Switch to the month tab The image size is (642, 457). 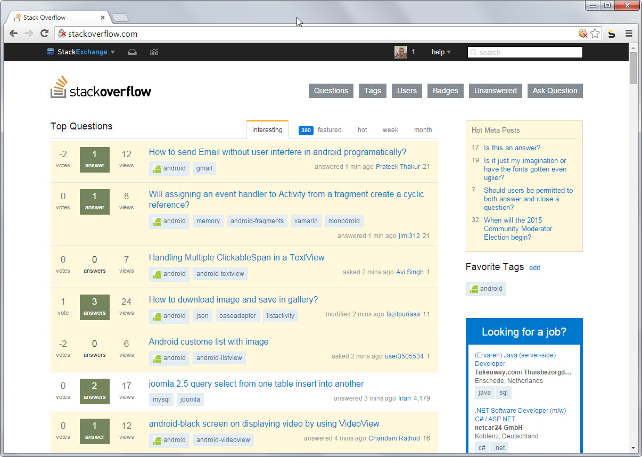click(423, 130)
